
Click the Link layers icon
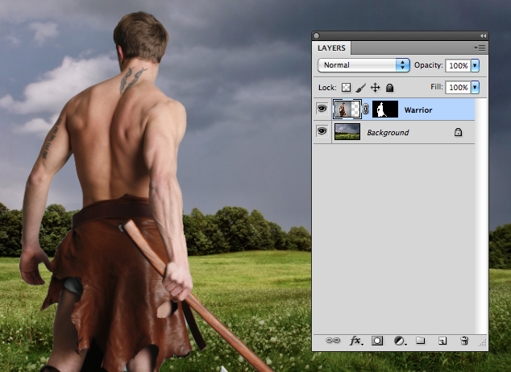click(x=333, y=341)
